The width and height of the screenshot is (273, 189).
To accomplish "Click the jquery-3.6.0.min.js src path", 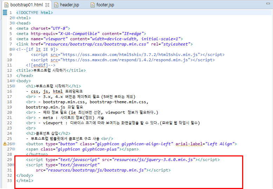I will 154,160.
